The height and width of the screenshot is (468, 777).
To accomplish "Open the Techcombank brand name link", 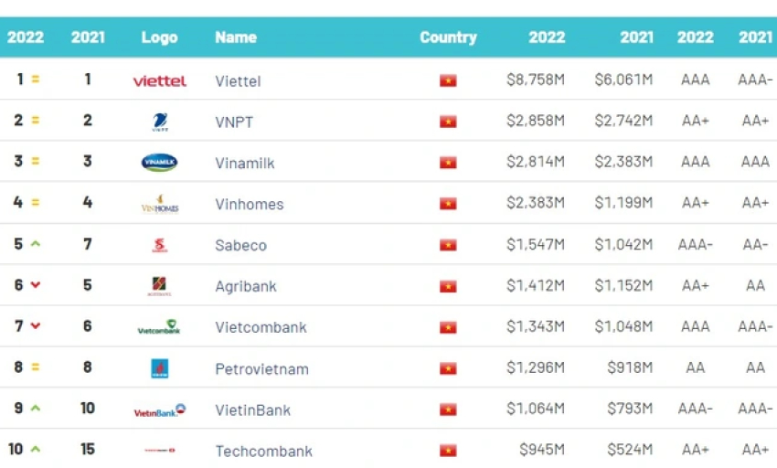I will click(263, 452).
